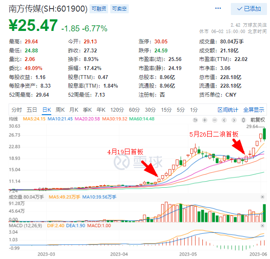Screen dimensions: 270x259
Task: Switch to 5分 interval tab
Action: tap(180, 110)
